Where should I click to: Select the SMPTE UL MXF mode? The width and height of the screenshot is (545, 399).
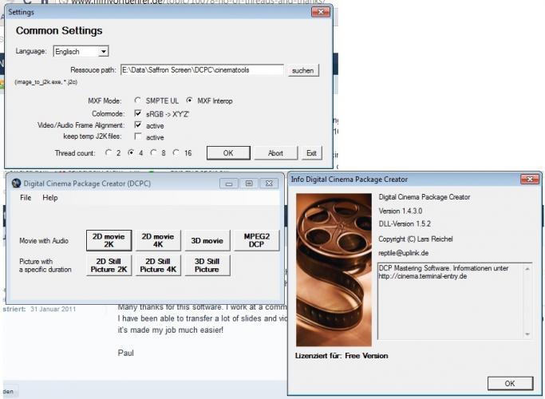pyautogui.click(x=139, y=101)
